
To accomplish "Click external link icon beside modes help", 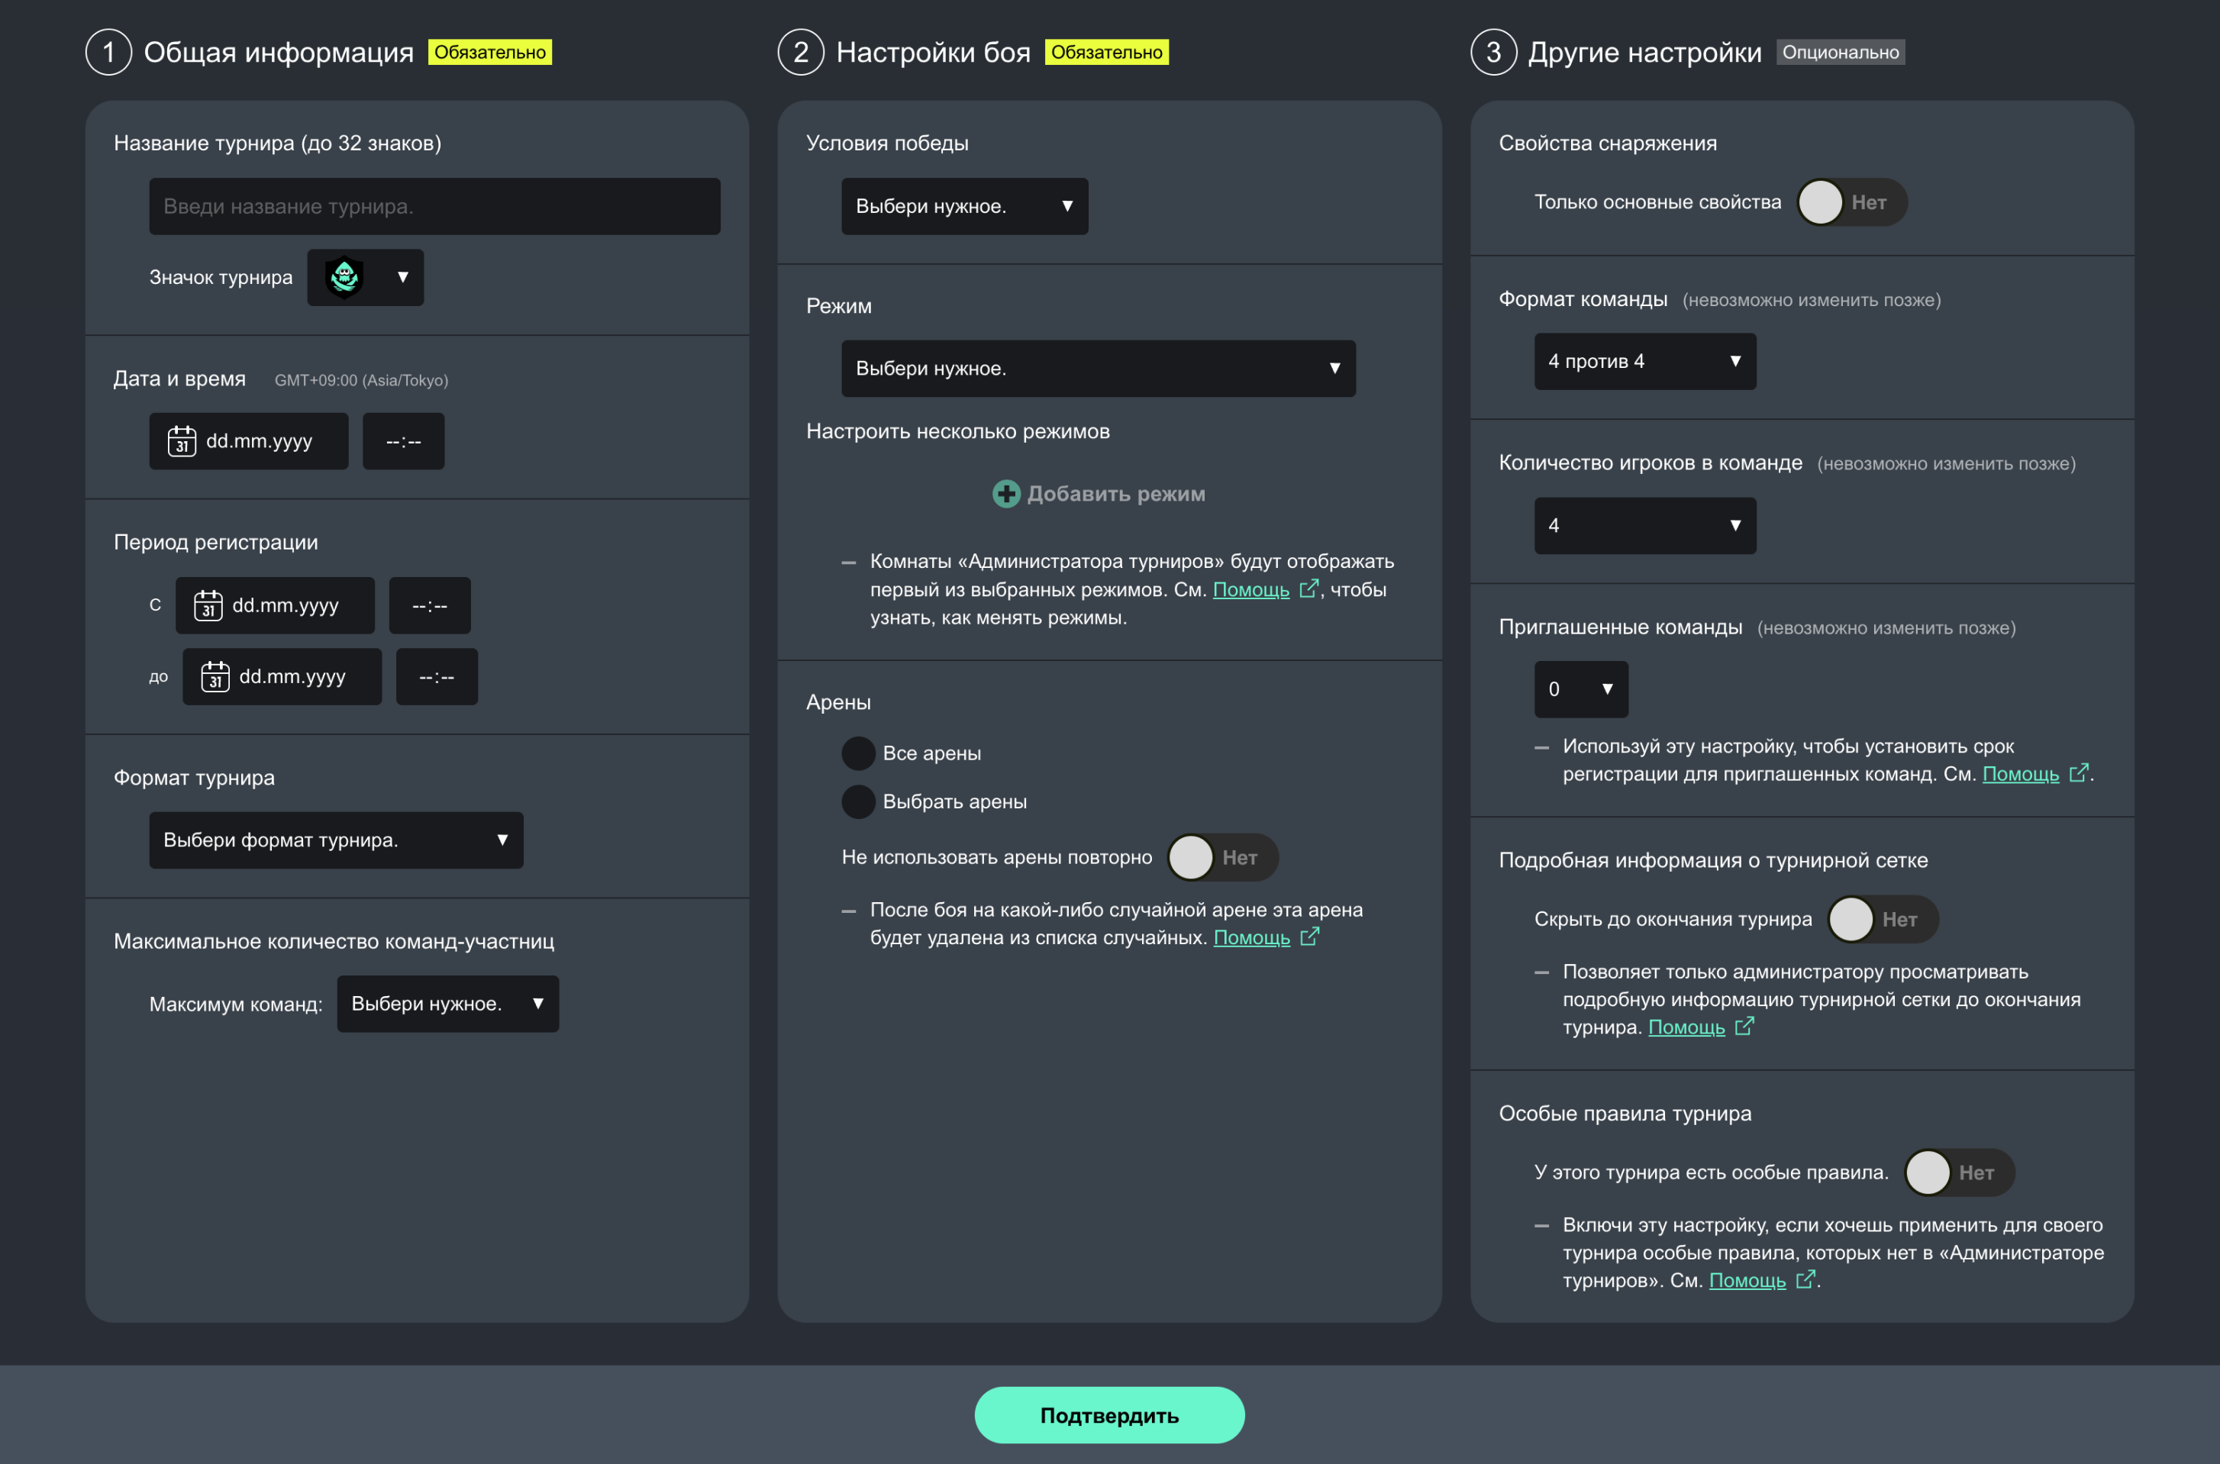I will point(1308,589).
